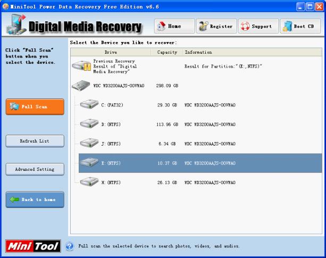Open the Support button

pos(258,26)
